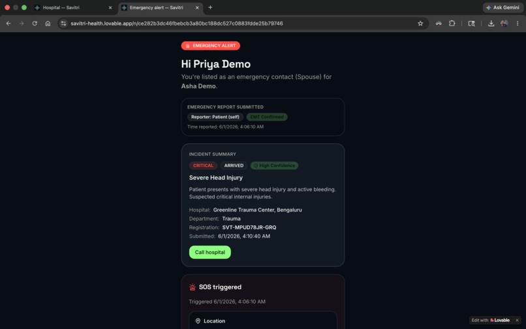This screenshot has height=329, width=526.
Task: Click the 'Hi Priya Demo' heading
Action: pos(216,64)
